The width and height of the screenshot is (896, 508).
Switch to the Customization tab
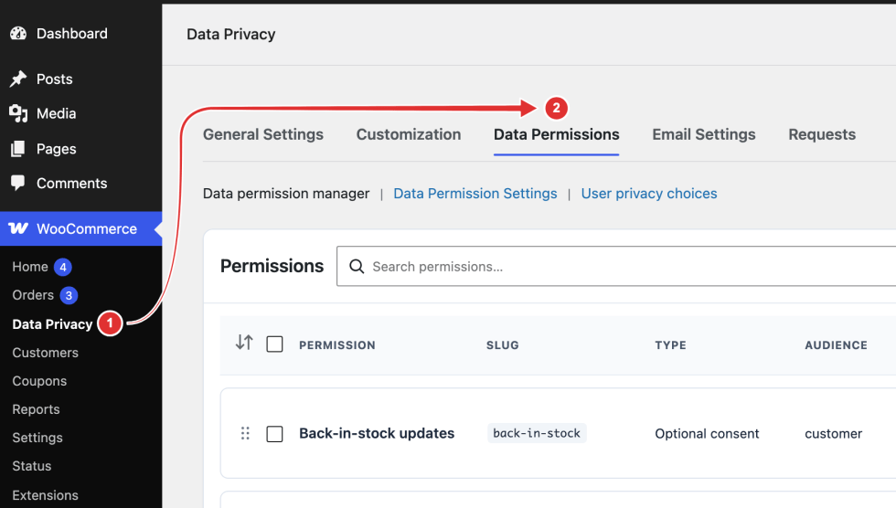[409, 134]
